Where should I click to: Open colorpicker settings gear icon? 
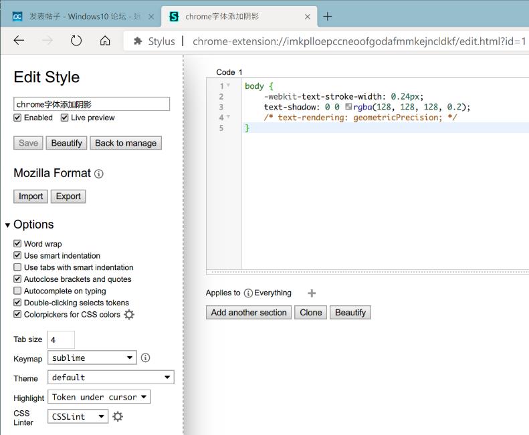[x=129, y=315]
